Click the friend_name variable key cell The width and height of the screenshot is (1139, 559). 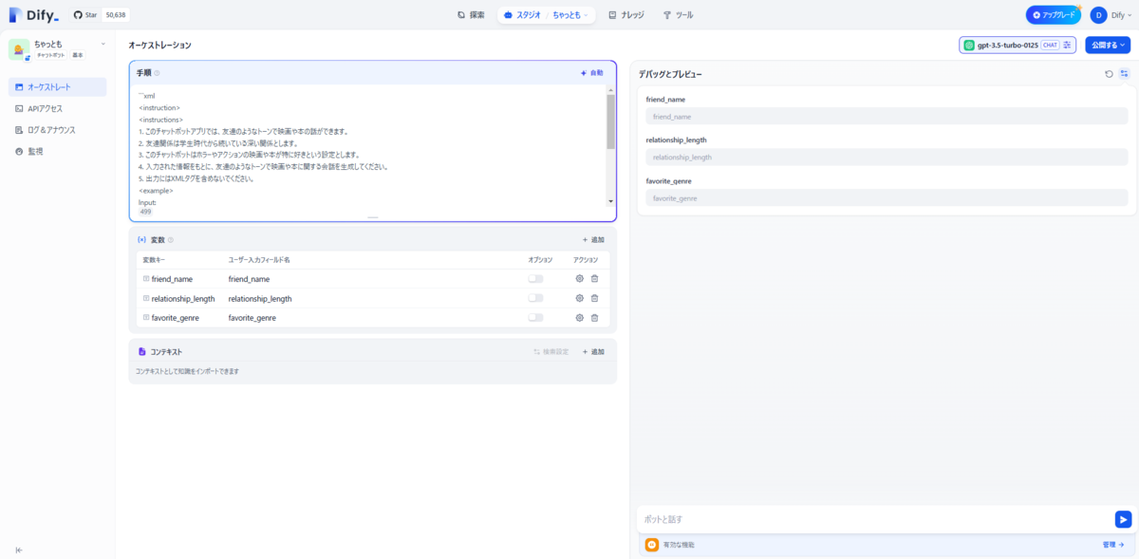coord(172,279)
